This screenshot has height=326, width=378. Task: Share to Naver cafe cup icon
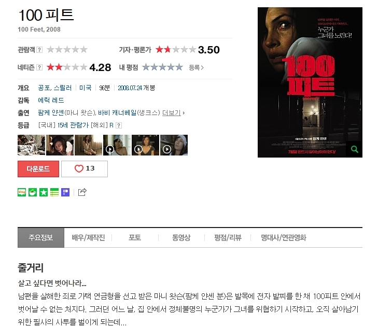pyautogui.click(x=33, y=192)
